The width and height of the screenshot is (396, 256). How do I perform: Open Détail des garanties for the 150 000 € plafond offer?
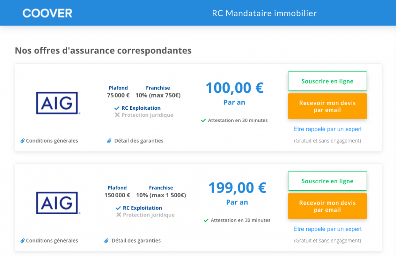coord(136,241)
